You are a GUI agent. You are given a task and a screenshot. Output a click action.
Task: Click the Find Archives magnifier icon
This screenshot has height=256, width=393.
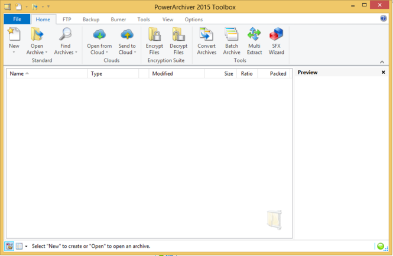point(66,34)
